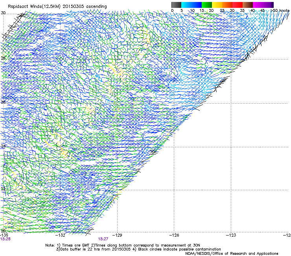Click the legend label 0
291x256 pixels.
click(172, 11)
